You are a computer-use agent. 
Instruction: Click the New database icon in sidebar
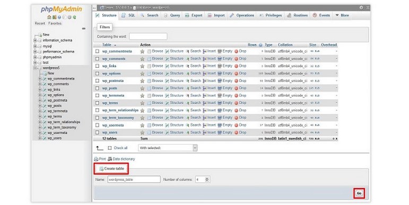pos(40,35)
